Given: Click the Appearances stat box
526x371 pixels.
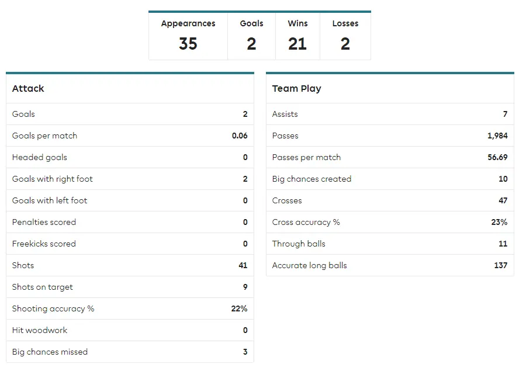Looking at the screenshot, I should tap(188, 36).
